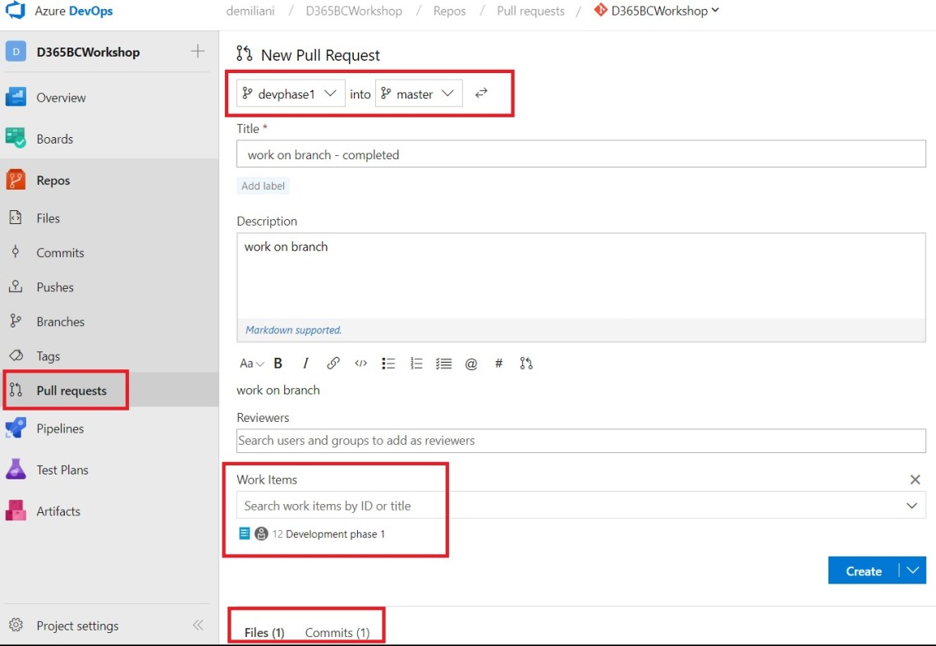Screen dimensions: 936x646
Task: Remove the linked Development phase 1 work item
Action: (x=915, y=479)
